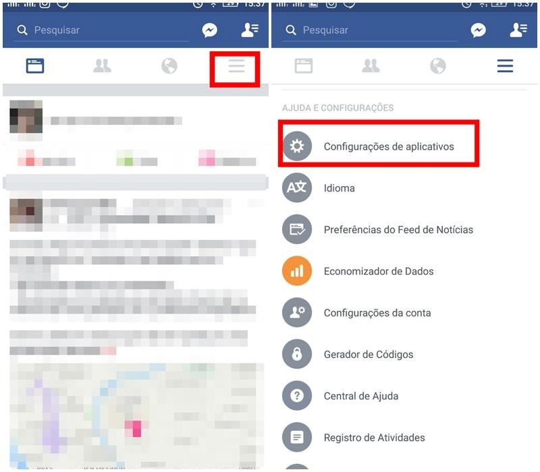Viewport: 540px width, 472px height.
Task: Open blurred map image in feed post
Action: click(x=137, y=415)
